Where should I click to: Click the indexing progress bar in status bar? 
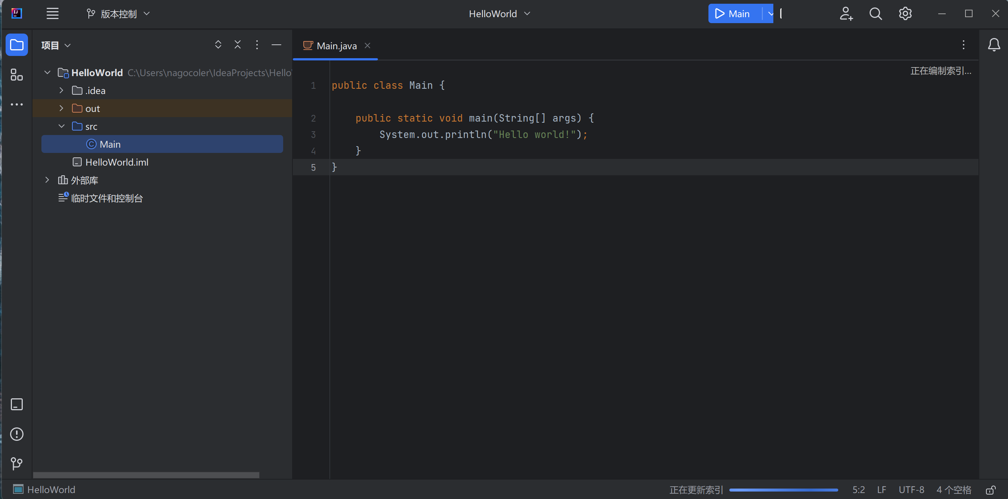(783, 490)
